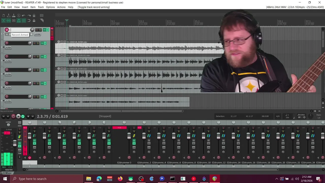Mute the EZdrummer 3 mixer strip
Screen dimensions: 325x183
point(134,128)
